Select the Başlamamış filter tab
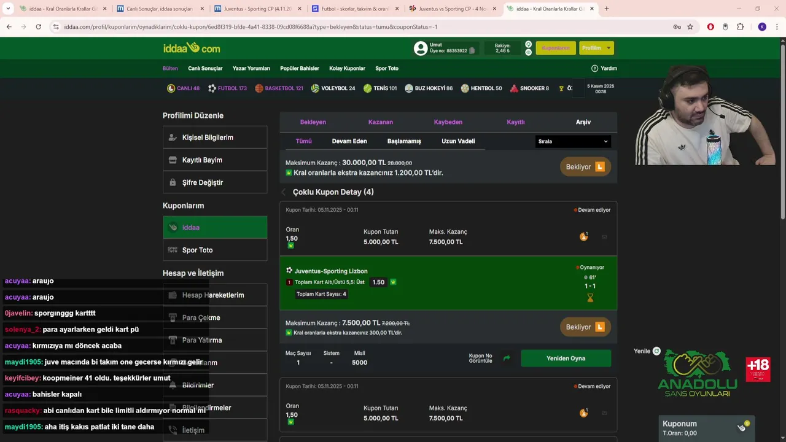Image resolution: width=786 pixels, height=442 pixels. point(404,141)
